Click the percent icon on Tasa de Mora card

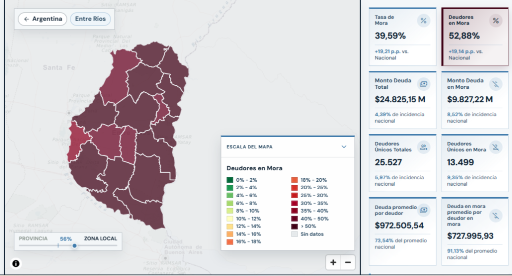423,21
